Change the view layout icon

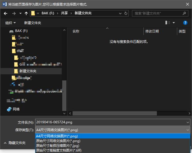point(168,23)
